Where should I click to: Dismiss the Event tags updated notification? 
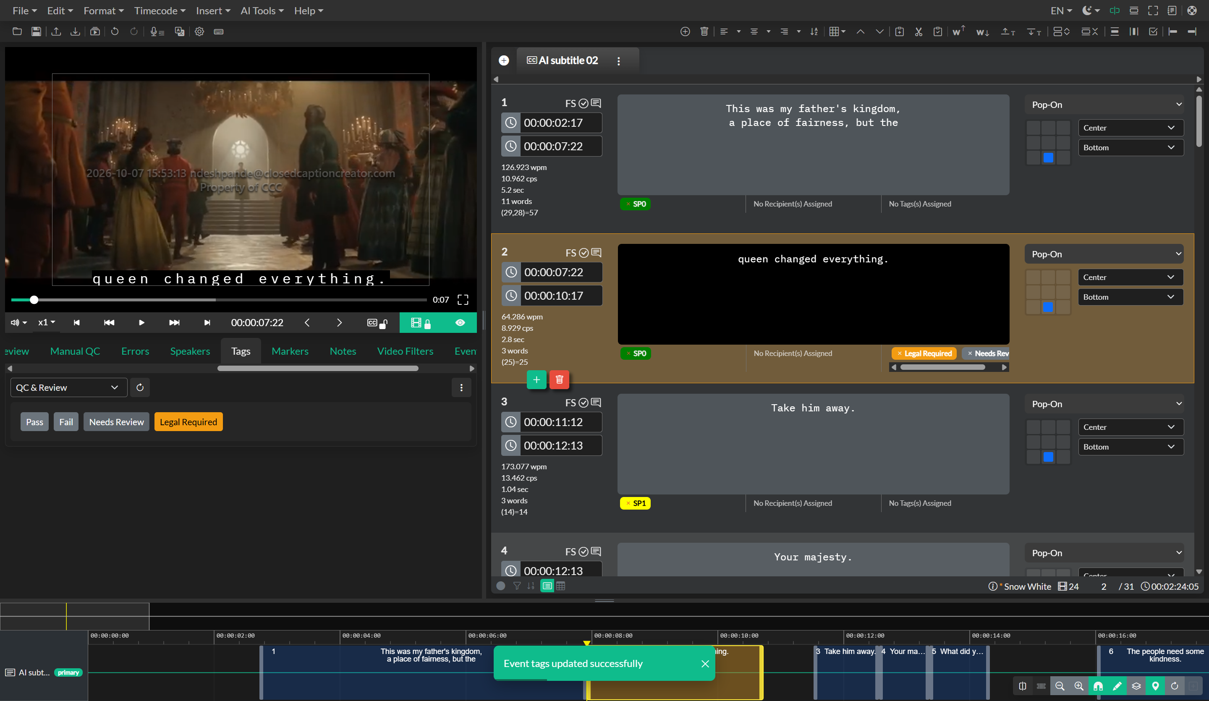tap(705, 664)
